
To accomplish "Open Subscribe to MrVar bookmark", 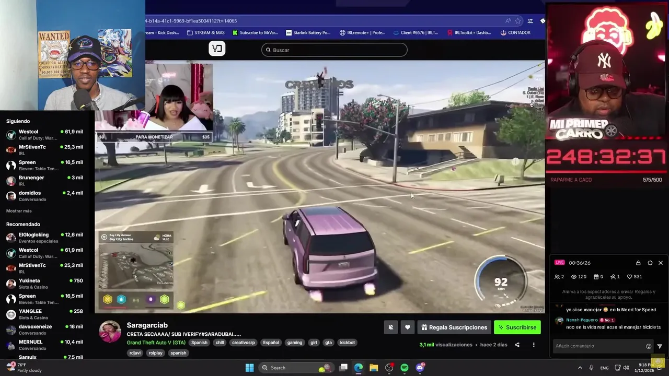I will (256, 32).
